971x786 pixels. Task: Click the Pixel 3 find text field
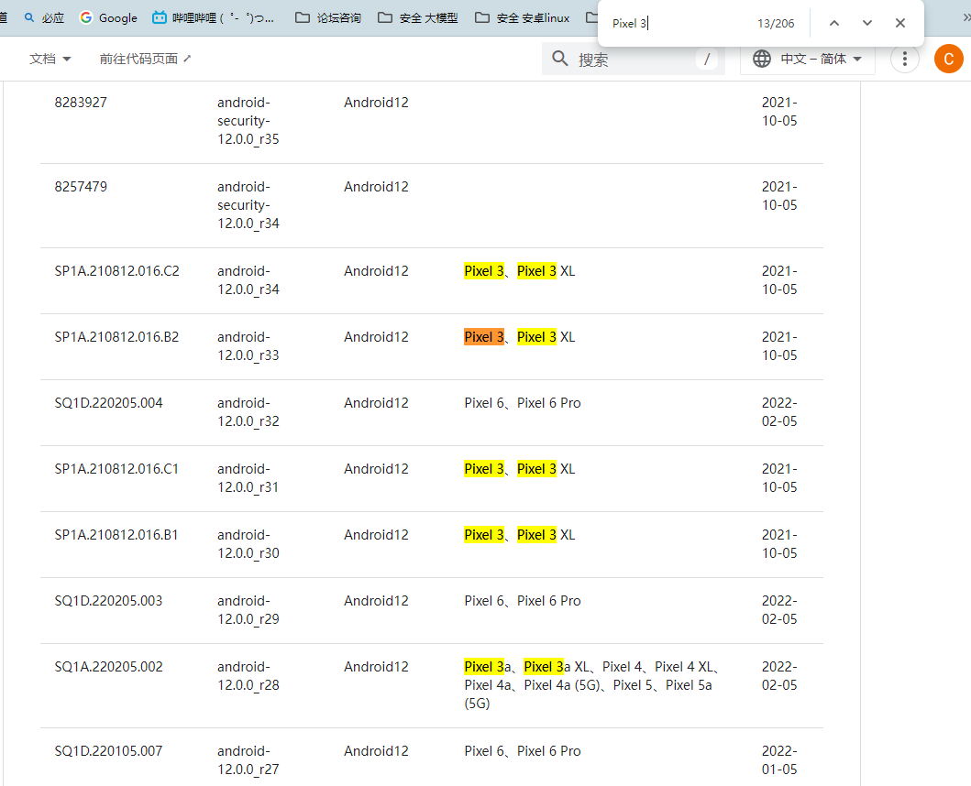pyautogui.click(x=679, y=23)
